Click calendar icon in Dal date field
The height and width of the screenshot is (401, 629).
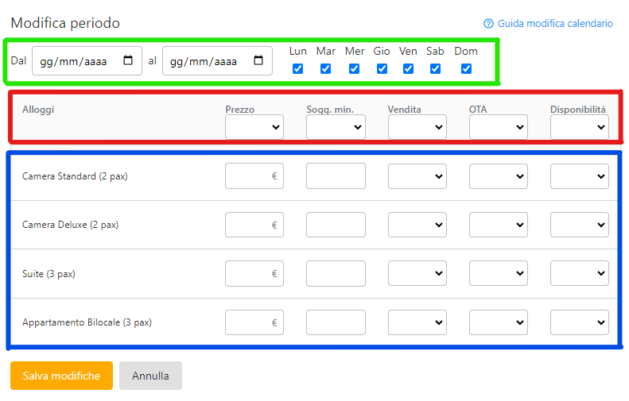pyautogui.click(x=129, y=61)
